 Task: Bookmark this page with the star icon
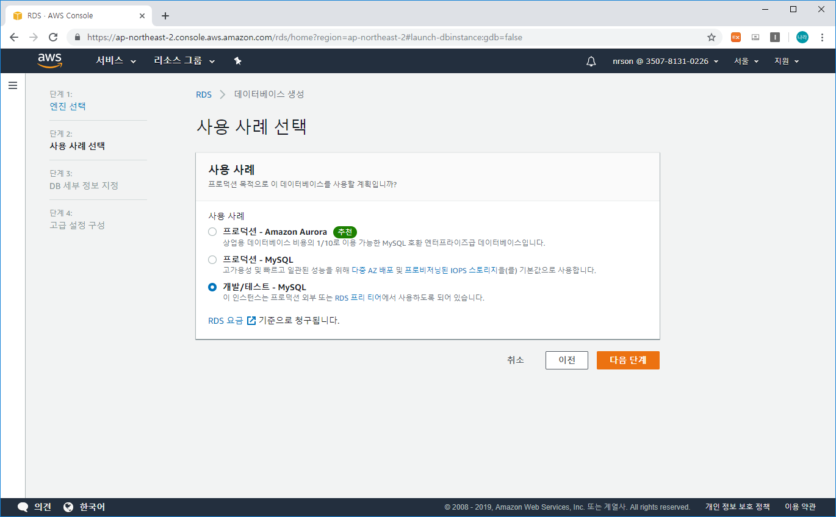[x=712, y=37]
